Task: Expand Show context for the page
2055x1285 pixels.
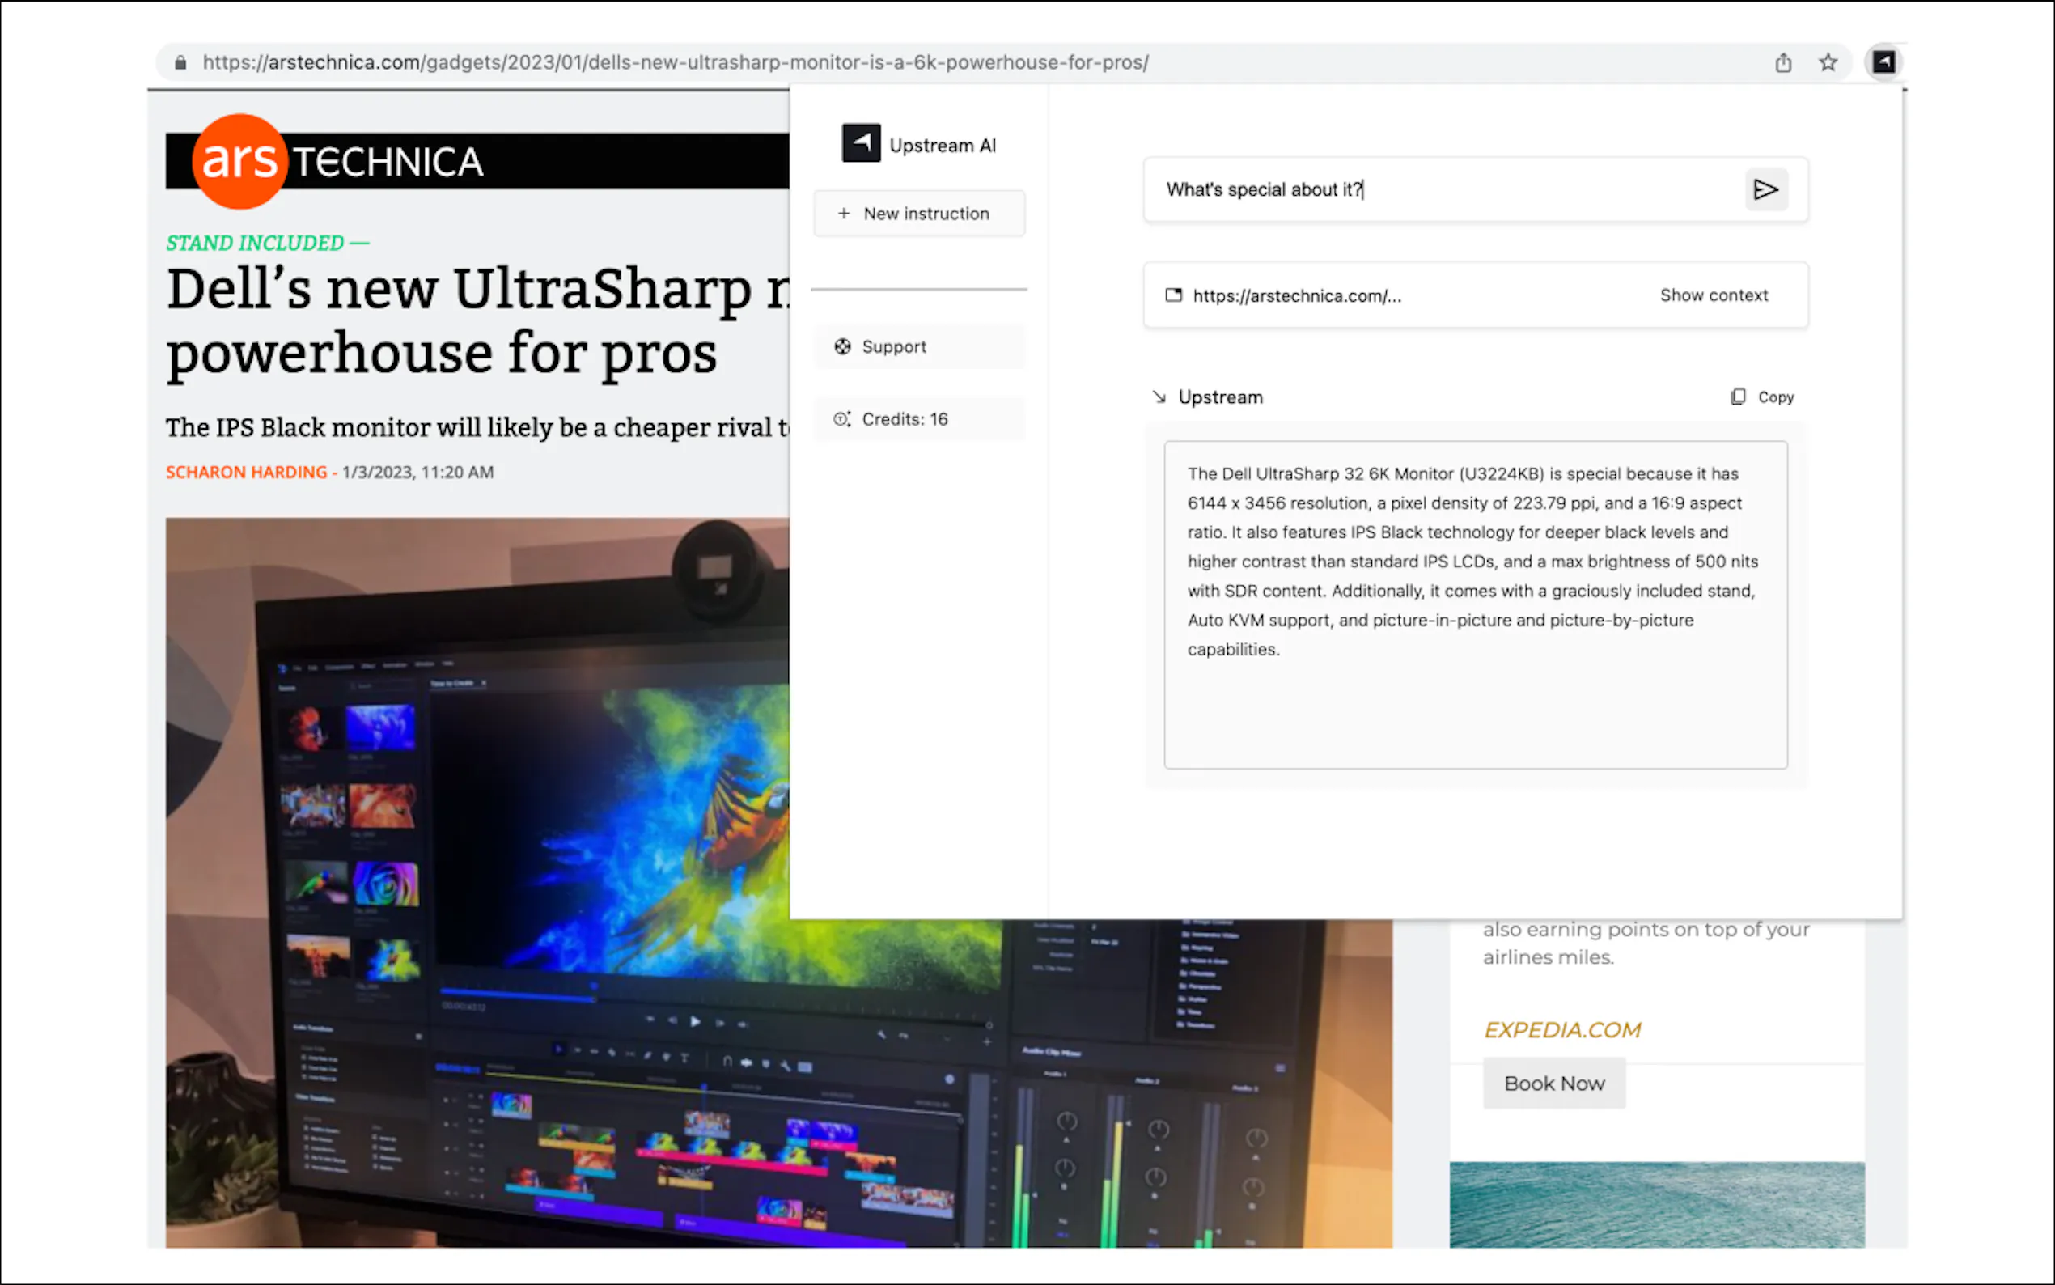Action: [1714, 295]
